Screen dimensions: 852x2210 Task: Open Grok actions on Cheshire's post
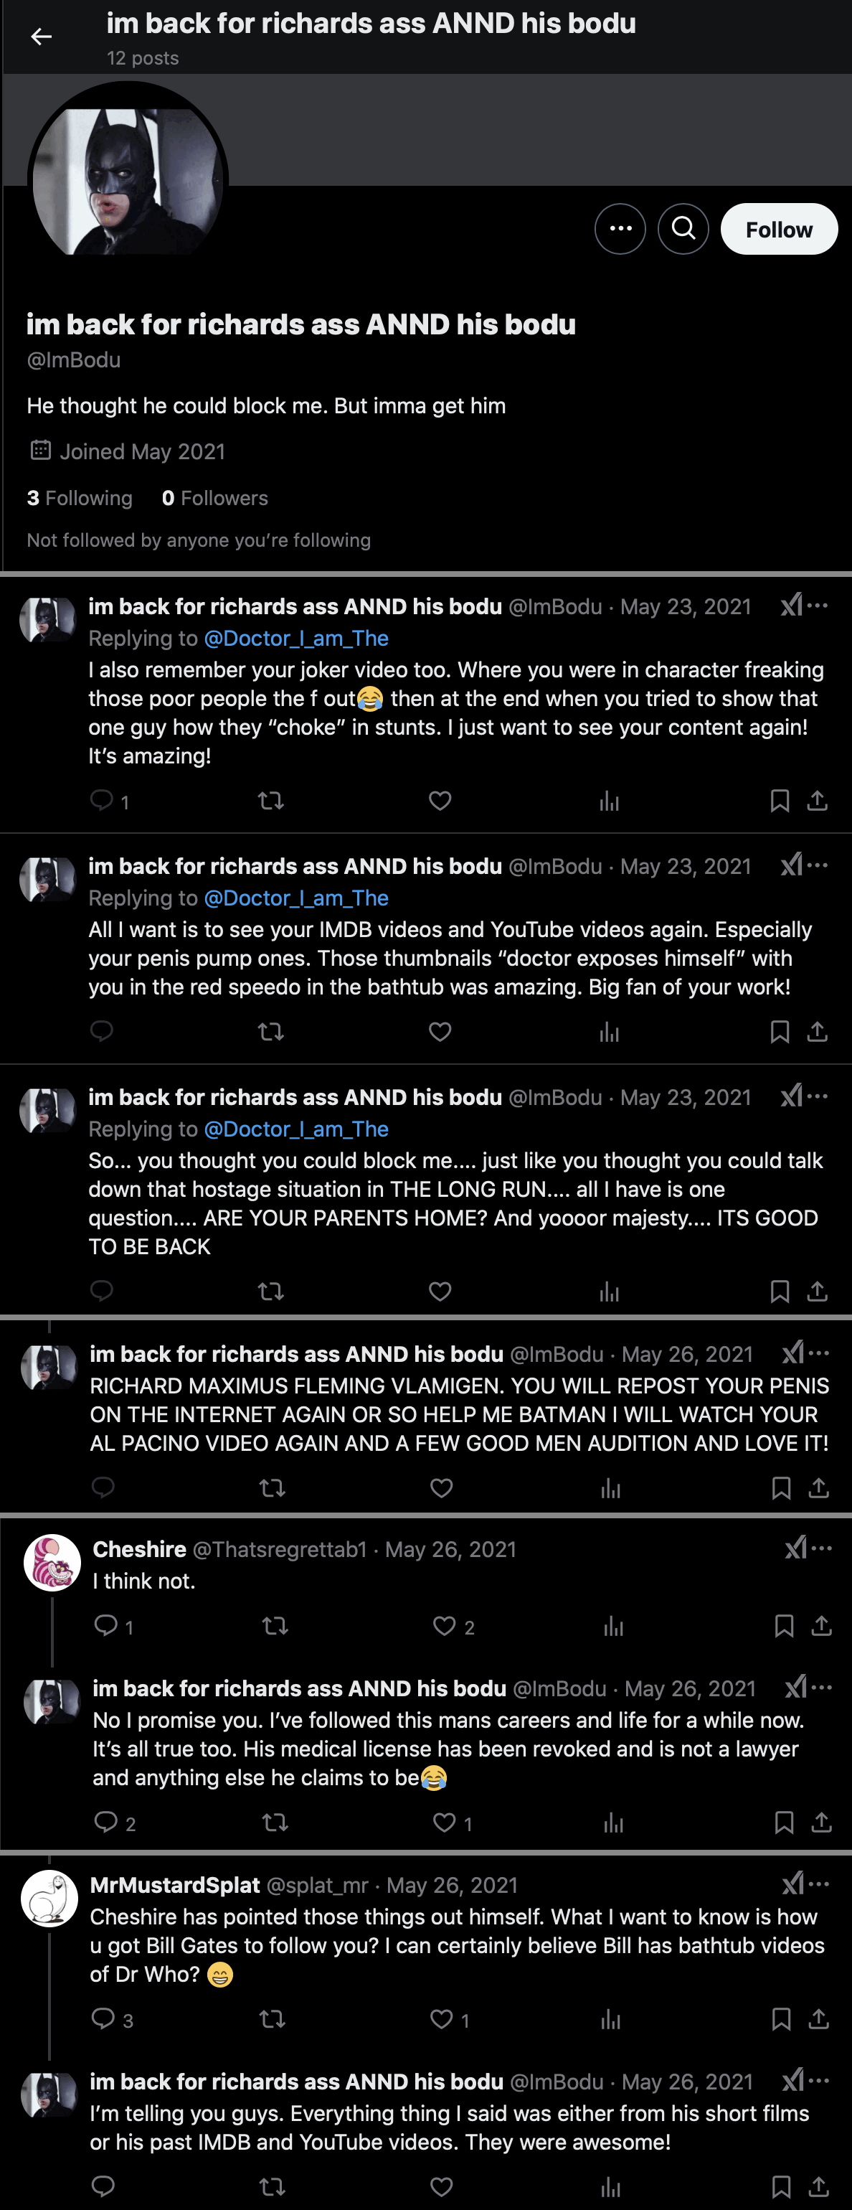pyautogui.click(x=795, y=1548)
